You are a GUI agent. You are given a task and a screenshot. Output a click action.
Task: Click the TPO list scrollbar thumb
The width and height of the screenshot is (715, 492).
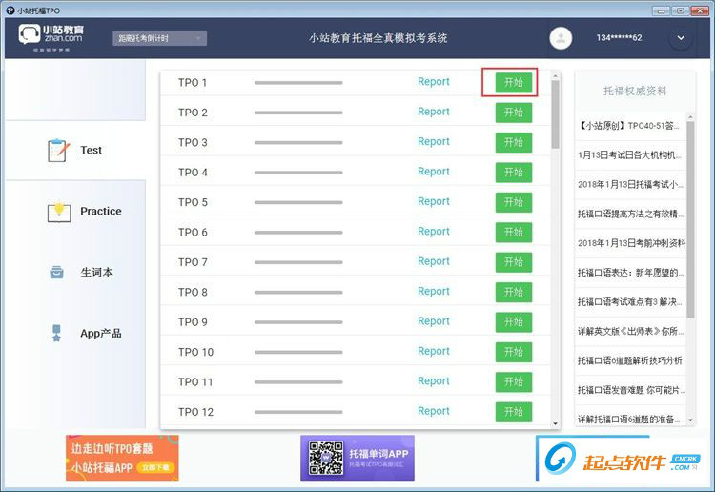tap(555, 114)
